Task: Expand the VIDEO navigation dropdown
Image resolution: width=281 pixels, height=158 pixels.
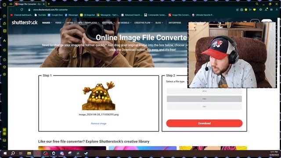Action: [x=59, y=23]
